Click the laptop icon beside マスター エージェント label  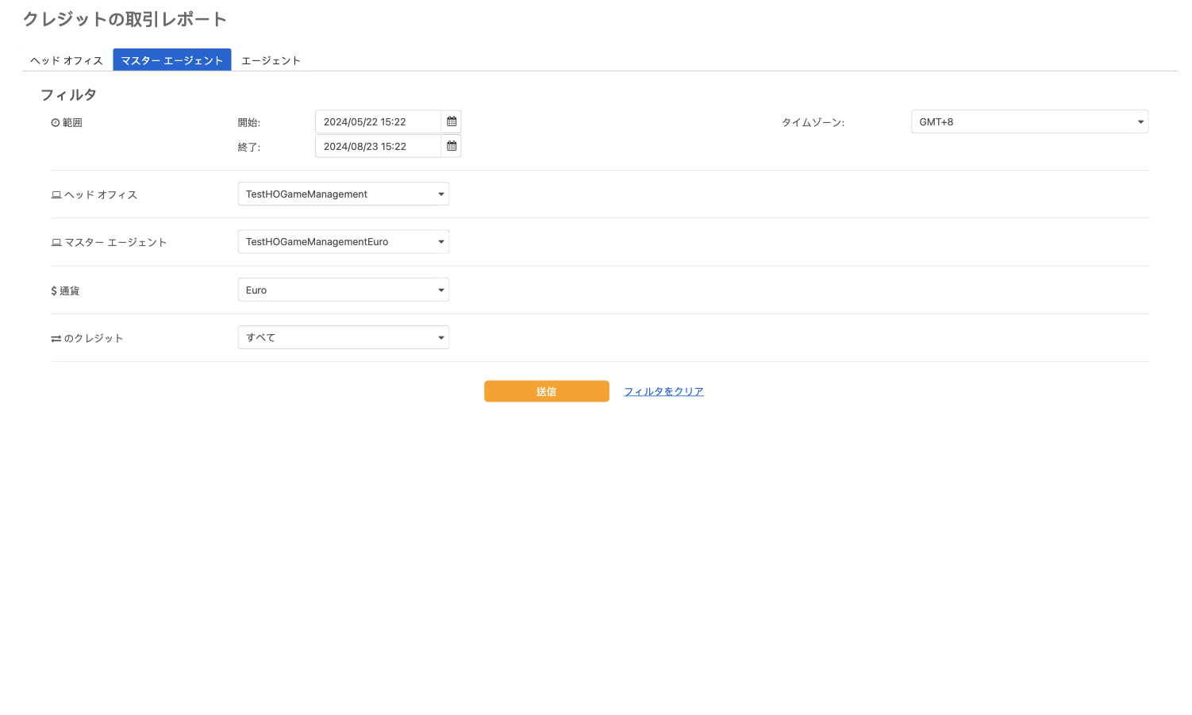(x=56, y=243)
